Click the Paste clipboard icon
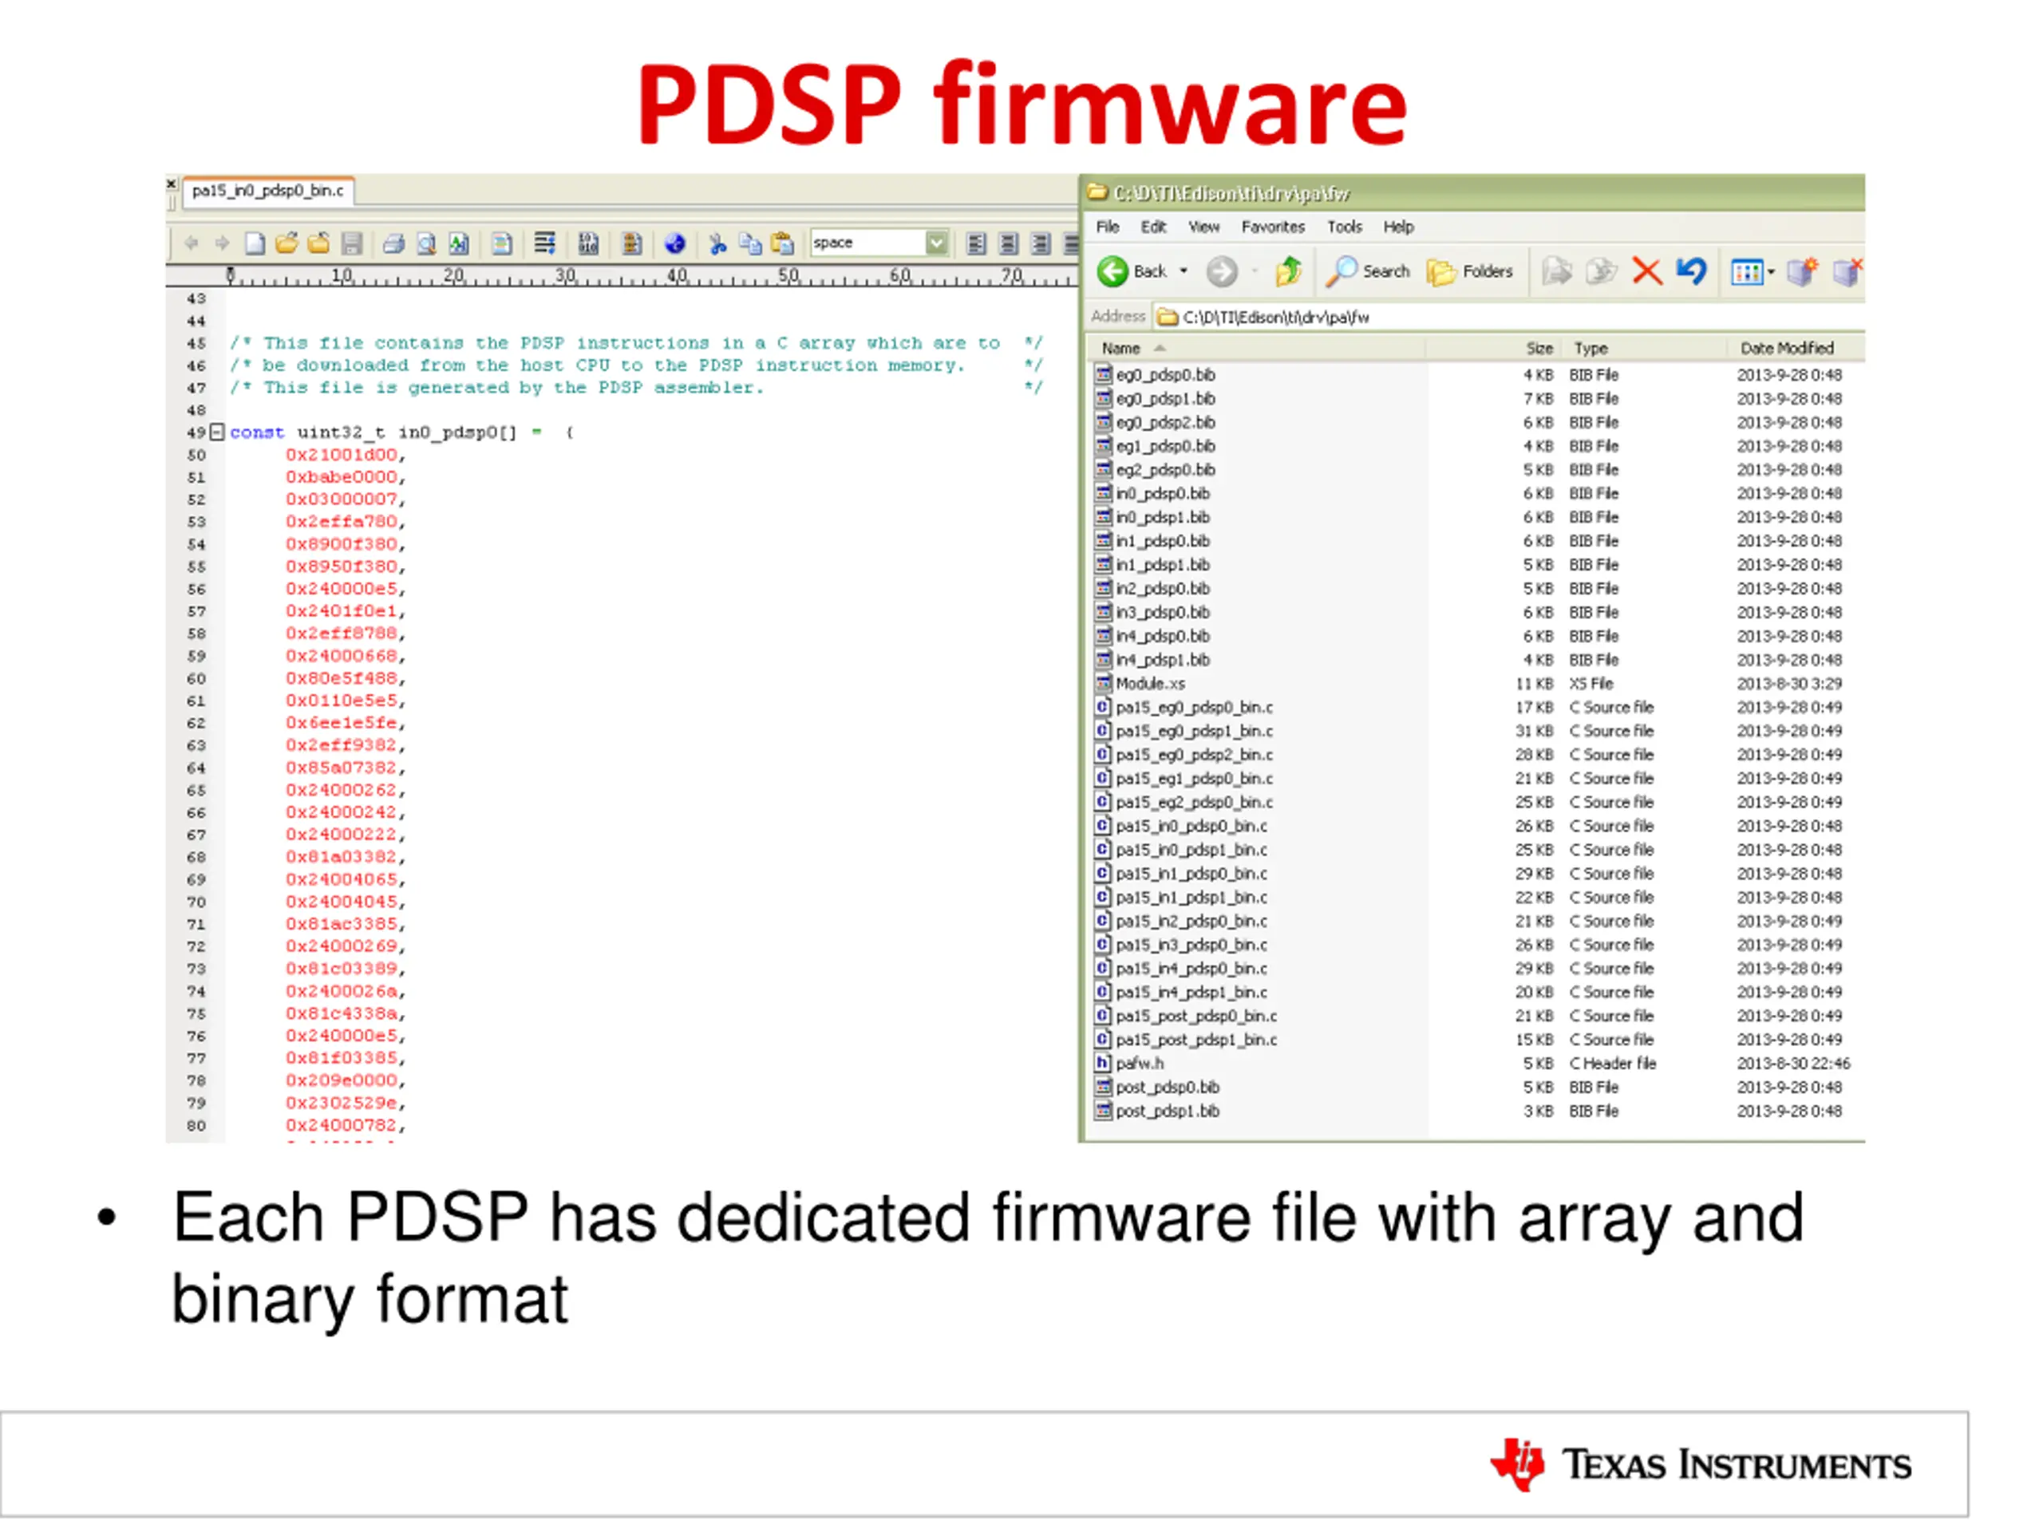Image resolution: width=2043 pixels, height=1532 pixels. coord(782,244)
